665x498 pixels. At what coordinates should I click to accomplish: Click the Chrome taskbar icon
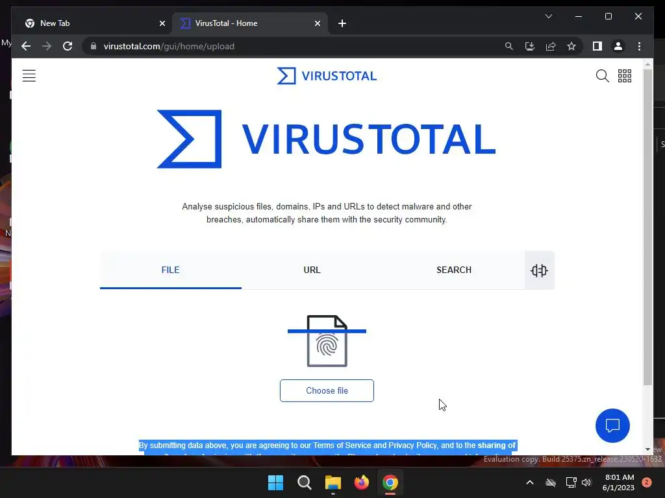390,482
